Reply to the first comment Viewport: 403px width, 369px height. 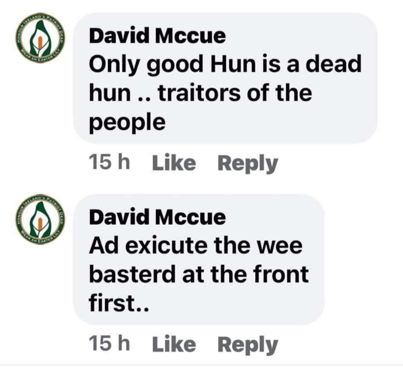[x=248, y=164]
